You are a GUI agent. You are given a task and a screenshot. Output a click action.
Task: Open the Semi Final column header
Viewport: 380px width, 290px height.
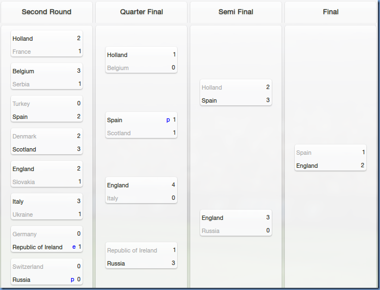[236, 12]
